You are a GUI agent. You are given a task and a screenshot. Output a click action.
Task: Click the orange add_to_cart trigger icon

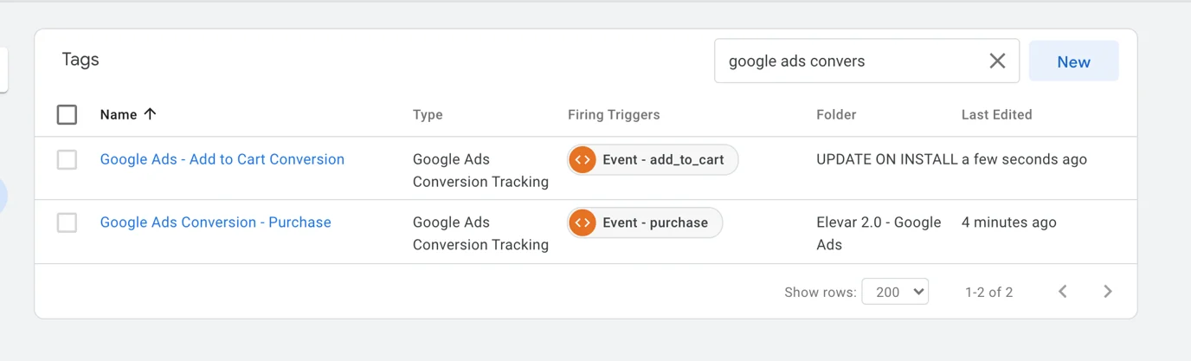pos(583,160)
